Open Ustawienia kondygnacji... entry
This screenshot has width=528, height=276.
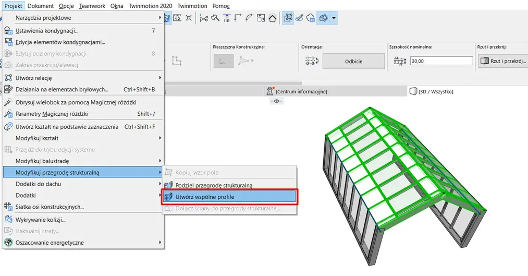[x=83, y=31]
